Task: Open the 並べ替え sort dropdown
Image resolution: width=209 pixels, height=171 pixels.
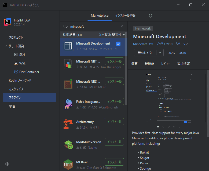Action: tap(112, 35)
